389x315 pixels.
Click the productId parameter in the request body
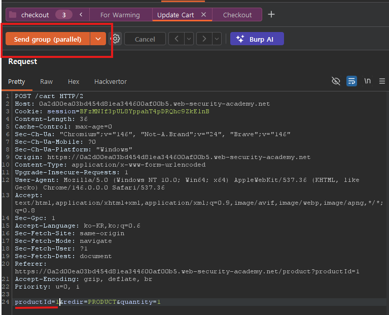pyautogui.click(x=32, y=302)
